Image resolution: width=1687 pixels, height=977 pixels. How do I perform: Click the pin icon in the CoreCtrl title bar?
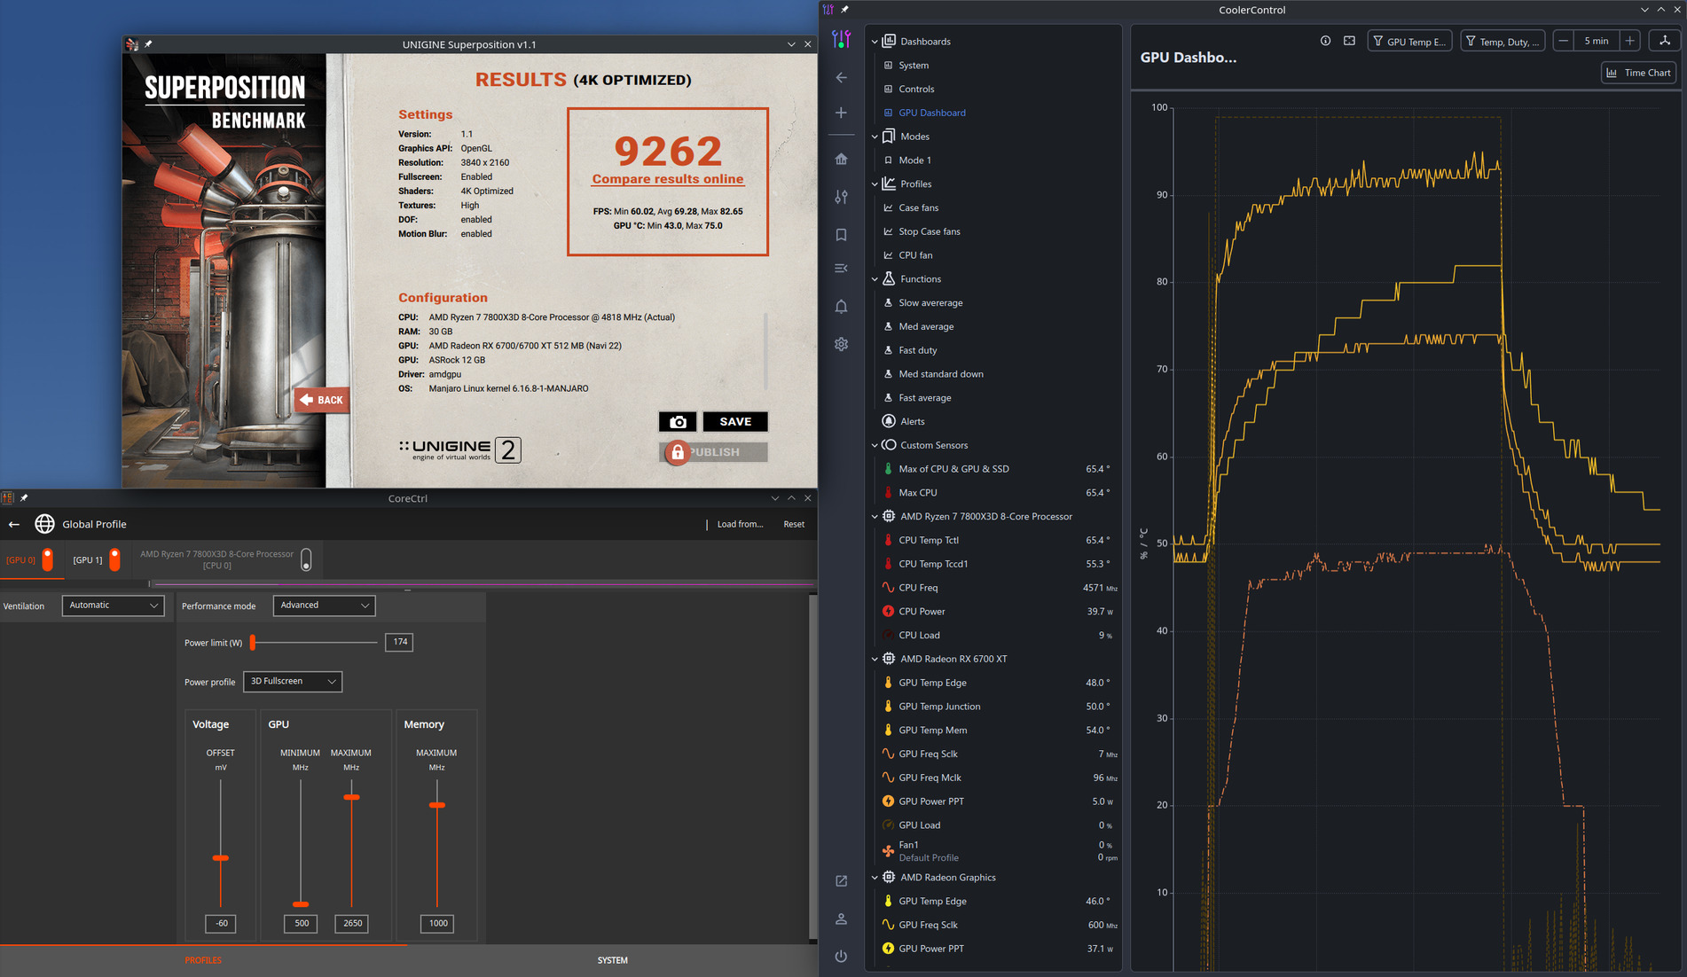(24, 498)
